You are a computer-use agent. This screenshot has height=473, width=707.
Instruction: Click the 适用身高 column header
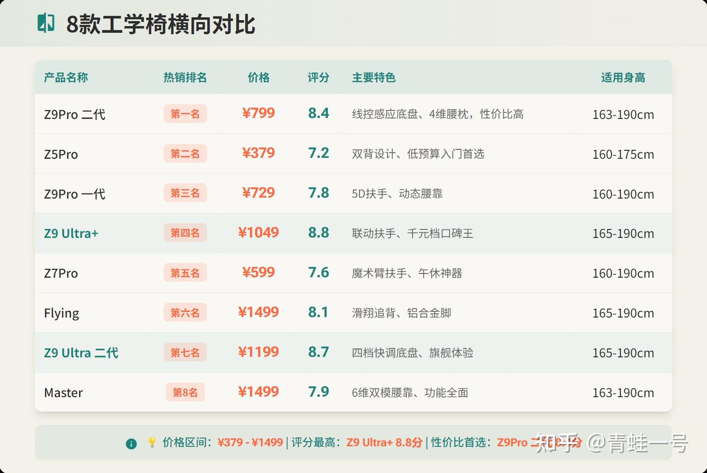point(623,77)
